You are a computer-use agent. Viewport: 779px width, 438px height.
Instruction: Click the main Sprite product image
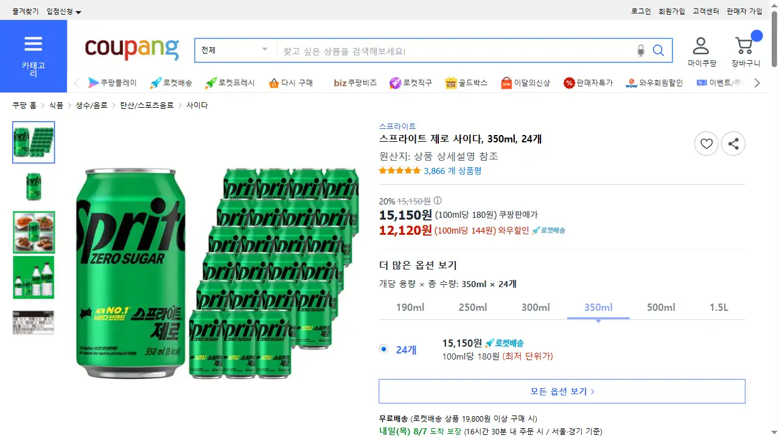[217, 273]
